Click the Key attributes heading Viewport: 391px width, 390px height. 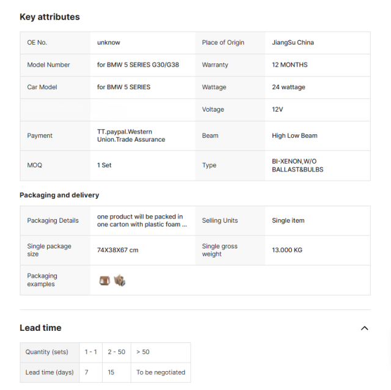pos(49,17)
